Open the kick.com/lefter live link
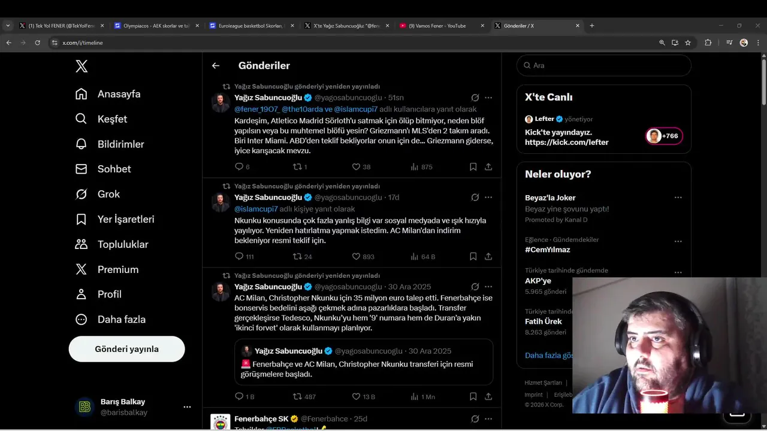This screenshot has height=431, width=767. tap(567, 142)
